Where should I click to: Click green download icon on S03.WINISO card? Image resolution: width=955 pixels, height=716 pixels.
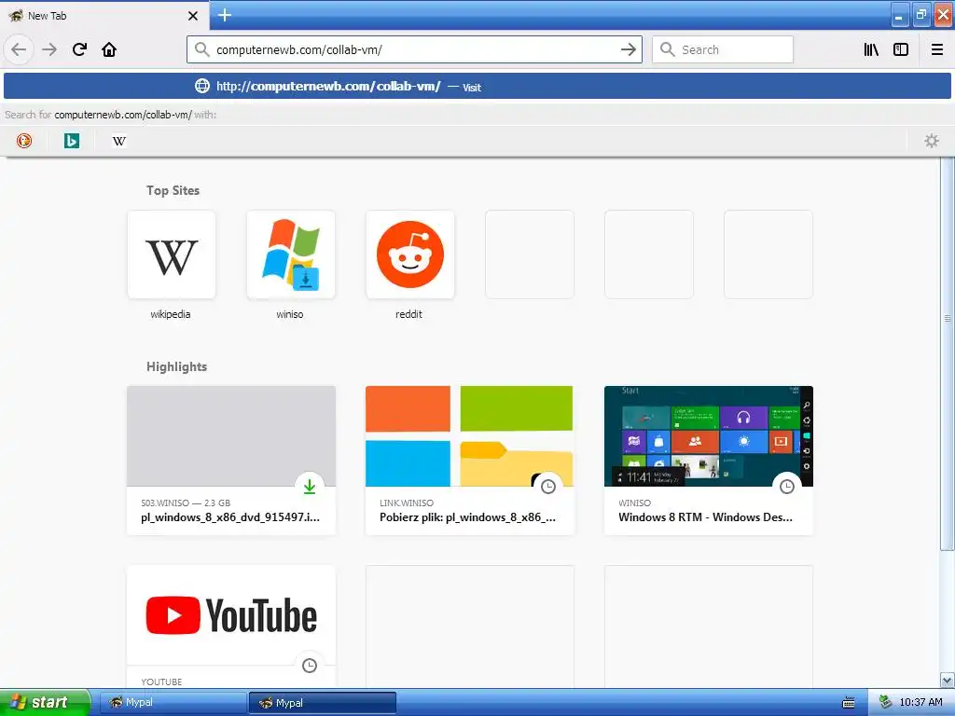(310, 487)
